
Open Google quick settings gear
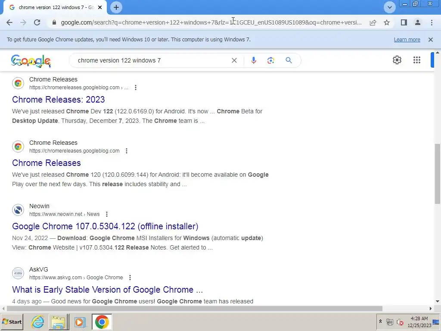point(397,60)
